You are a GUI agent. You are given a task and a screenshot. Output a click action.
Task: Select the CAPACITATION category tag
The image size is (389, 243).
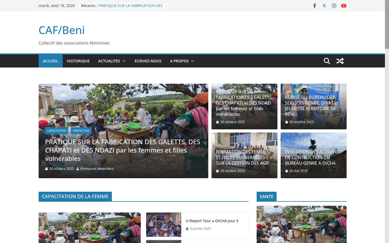(56, 131)
